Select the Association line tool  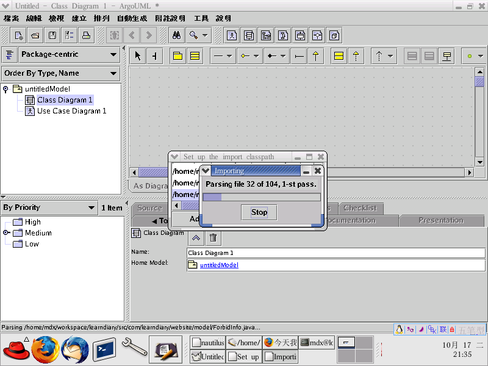click(219, 56)
